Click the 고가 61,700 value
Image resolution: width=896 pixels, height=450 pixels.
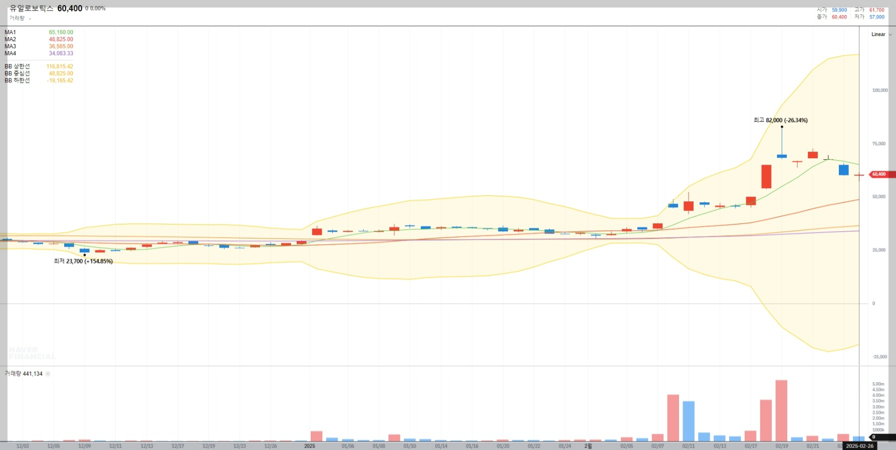click(877, 10)
